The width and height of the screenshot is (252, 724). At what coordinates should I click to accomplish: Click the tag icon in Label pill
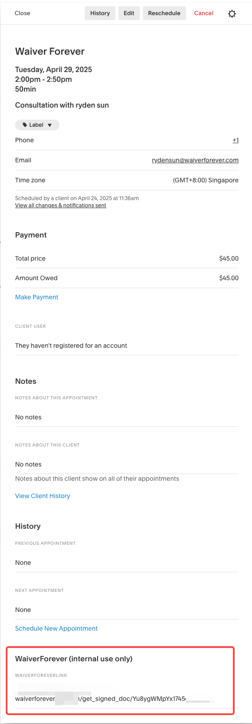tap(25, 125)
